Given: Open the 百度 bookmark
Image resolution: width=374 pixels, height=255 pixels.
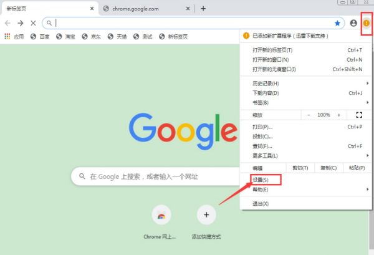Looking at the screenshot, I should 40,37.
